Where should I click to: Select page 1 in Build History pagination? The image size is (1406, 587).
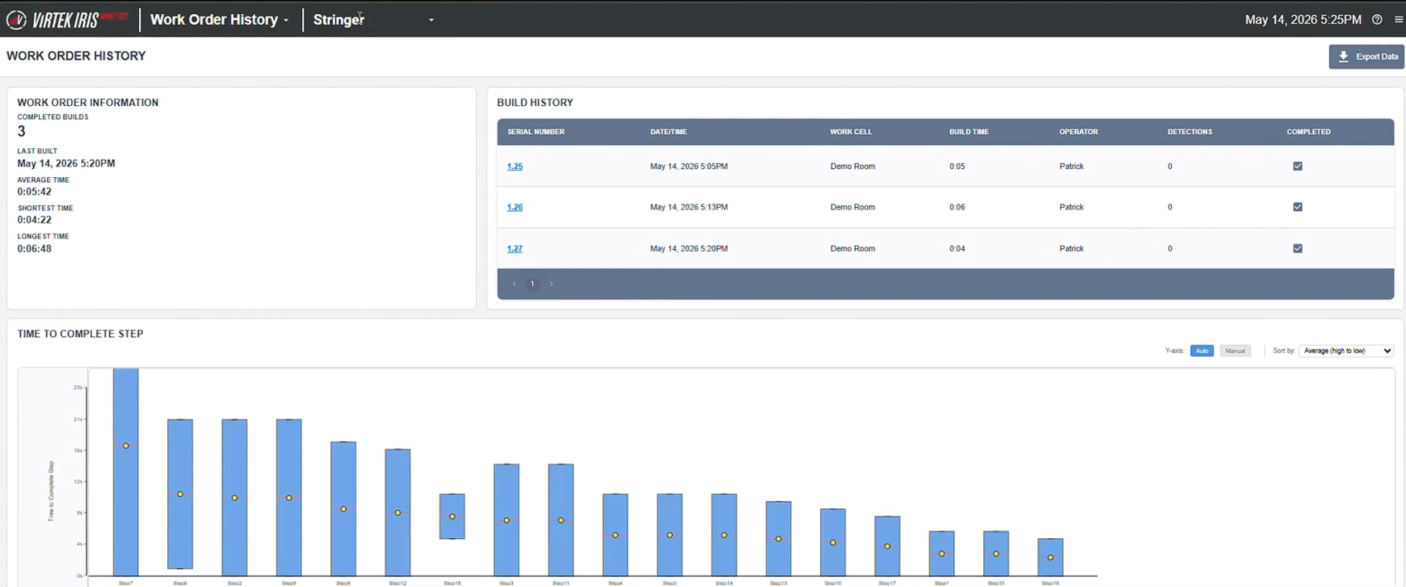click(532, 284)
